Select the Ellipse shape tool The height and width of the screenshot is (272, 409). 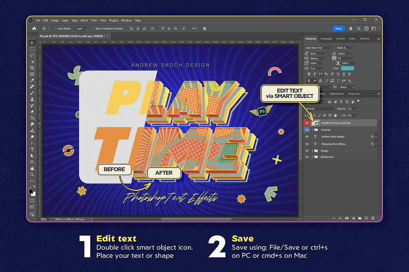click(32, 162)
